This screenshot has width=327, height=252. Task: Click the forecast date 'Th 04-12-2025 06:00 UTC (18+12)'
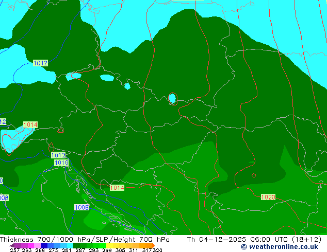254,240
